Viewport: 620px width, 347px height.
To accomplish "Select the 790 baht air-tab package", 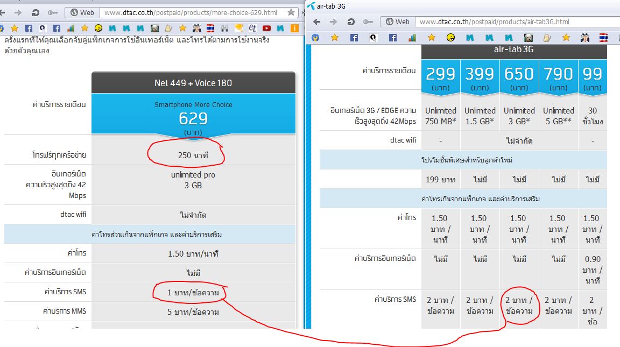I will tap(558, 77).
